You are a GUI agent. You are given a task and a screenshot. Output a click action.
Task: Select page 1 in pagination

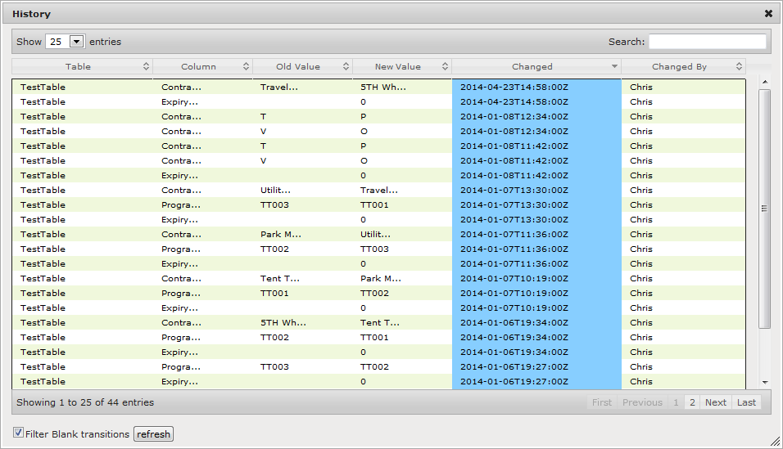[676, 402]
